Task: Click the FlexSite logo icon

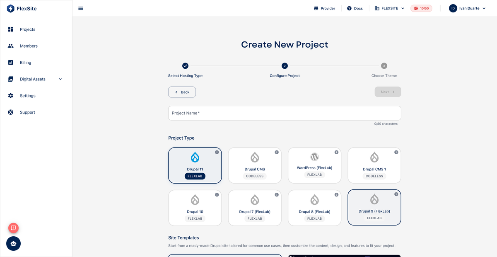Action: 10,8
